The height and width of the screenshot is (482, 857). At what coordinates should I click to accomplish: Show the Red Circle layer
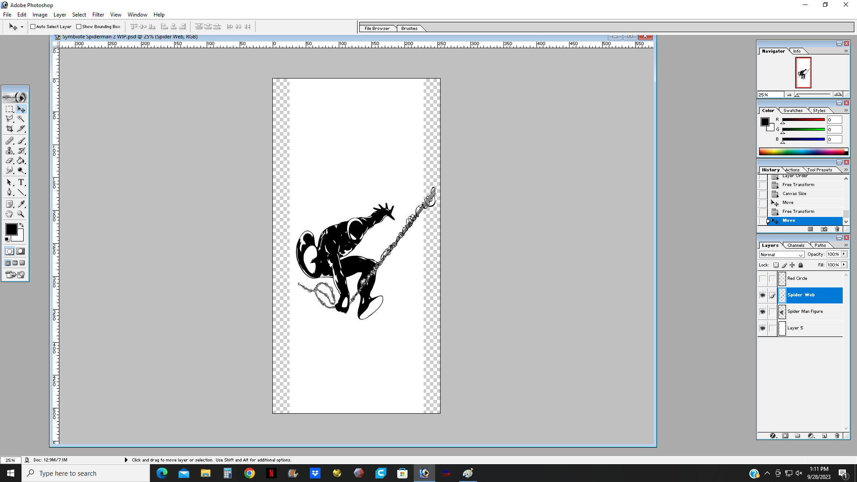[762, 278]
